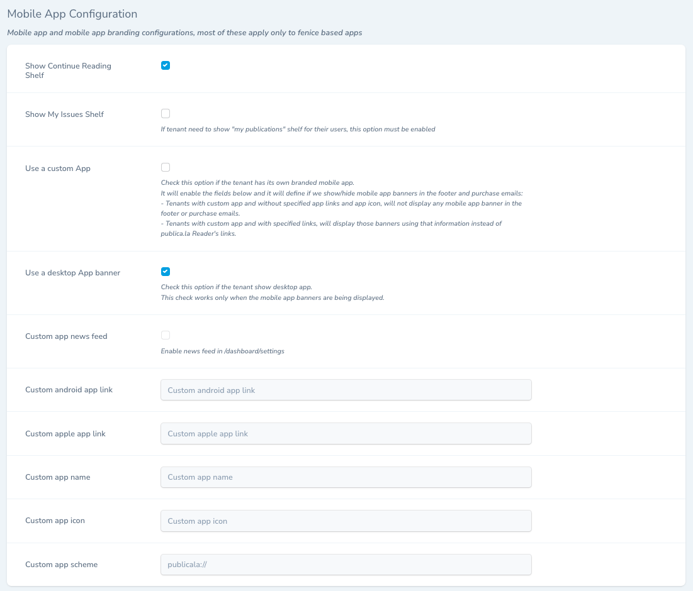
Task: Click into the Custom apple app link field
Action: point(346,433)
